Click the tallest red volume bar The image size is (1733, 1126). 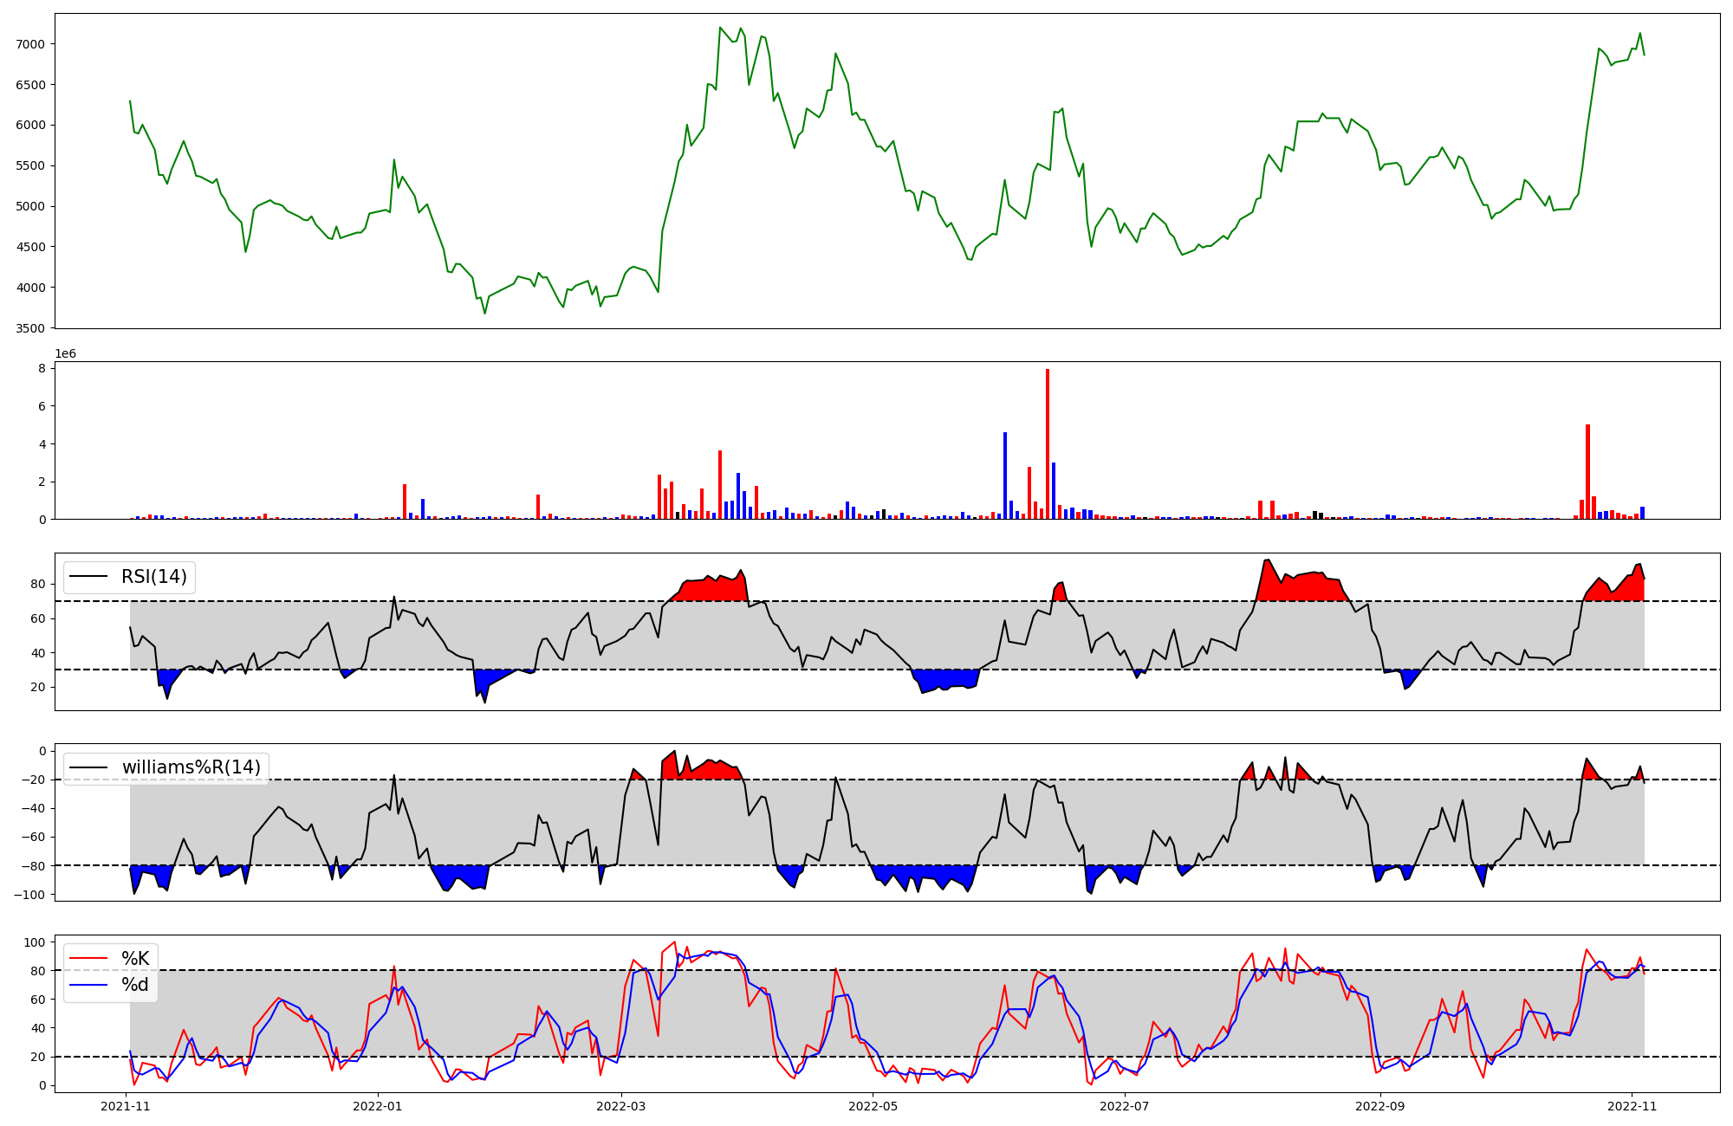tap(1048, 443)
